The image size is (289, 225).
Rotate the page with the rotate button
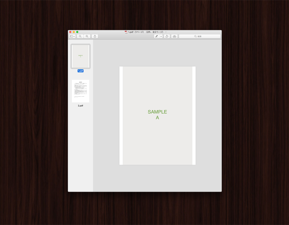point(167,36)
